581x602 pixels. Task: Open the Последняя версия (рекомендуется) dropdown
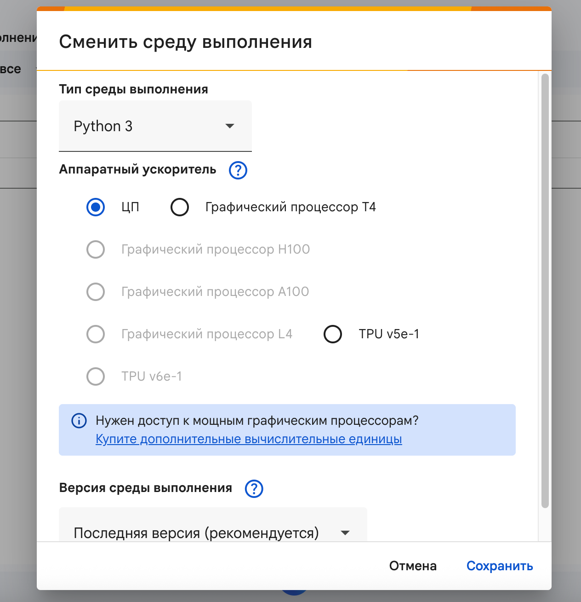[212, 532]
